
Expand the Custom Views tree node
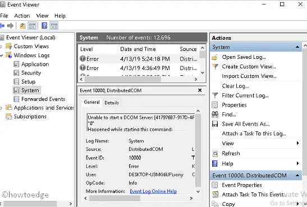coord(1,47)
